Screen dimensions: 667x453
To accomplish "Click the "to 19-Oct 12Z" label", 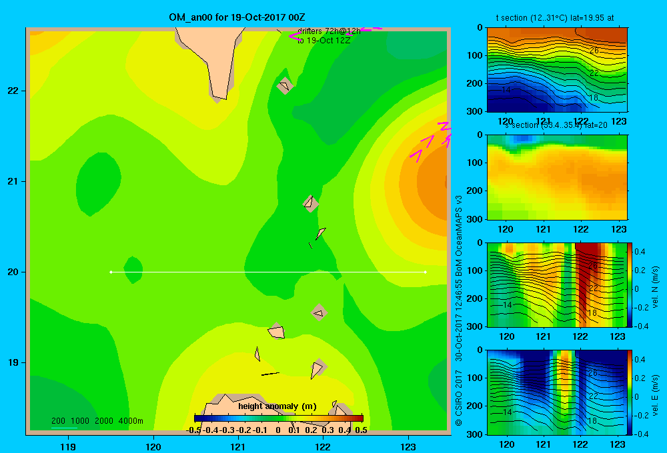I will pos(323,41).
